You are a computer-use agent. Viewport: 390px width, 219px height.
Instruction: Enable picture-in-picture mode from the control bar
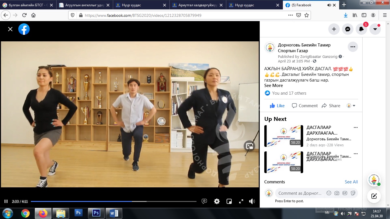click(x=229, y=201)
